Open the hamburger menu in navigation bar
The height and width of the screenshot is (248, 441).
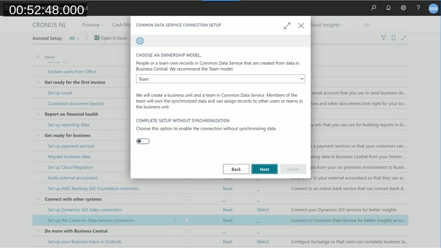coord(367,25)
